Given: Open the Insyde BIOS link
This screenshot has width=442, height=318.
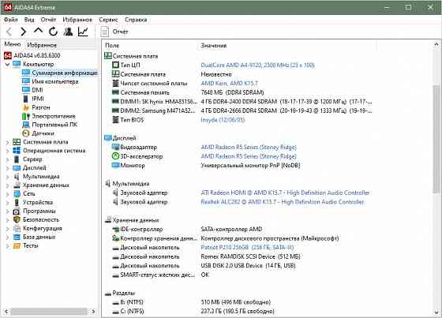Looking at the screenshot, I should [223, 119].
